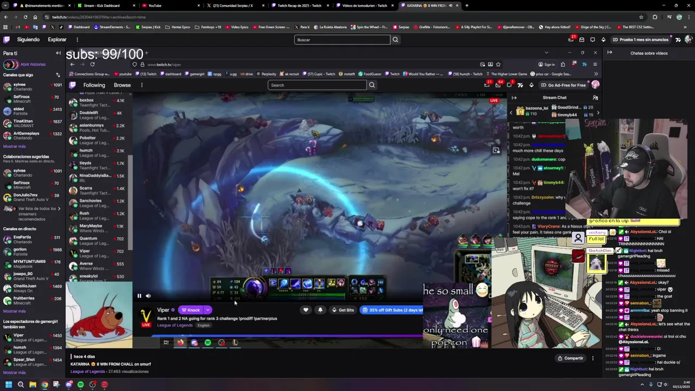Open Twitch notifications with the 21 badge
This screenshot has height=391, width=695.
[x=571, y=40]
